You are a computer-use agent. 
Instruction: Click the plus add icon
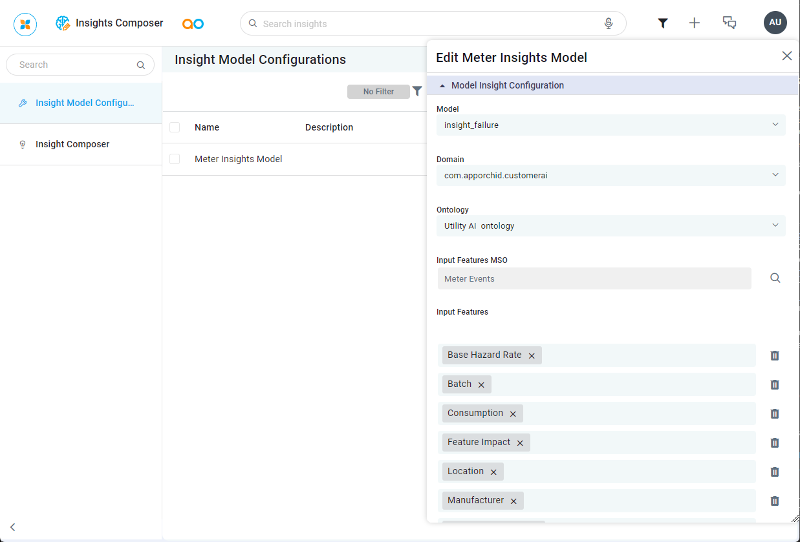(695, 23)
